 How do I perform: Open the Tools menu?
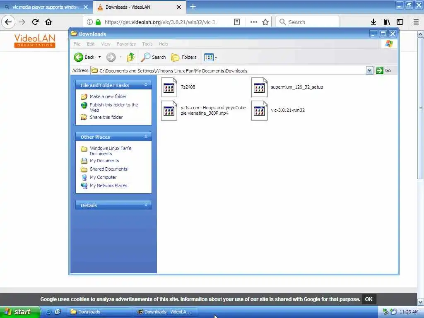click(x=147, y=44)
